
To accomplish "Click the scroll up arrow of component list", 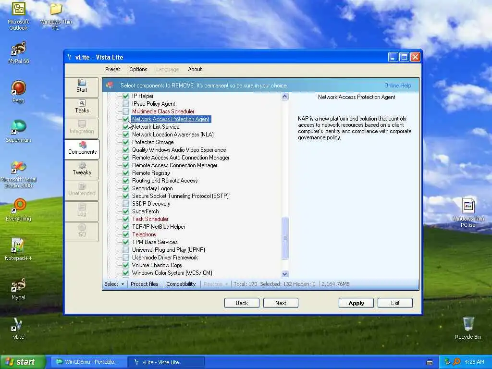I will click(x=285, y=96).
